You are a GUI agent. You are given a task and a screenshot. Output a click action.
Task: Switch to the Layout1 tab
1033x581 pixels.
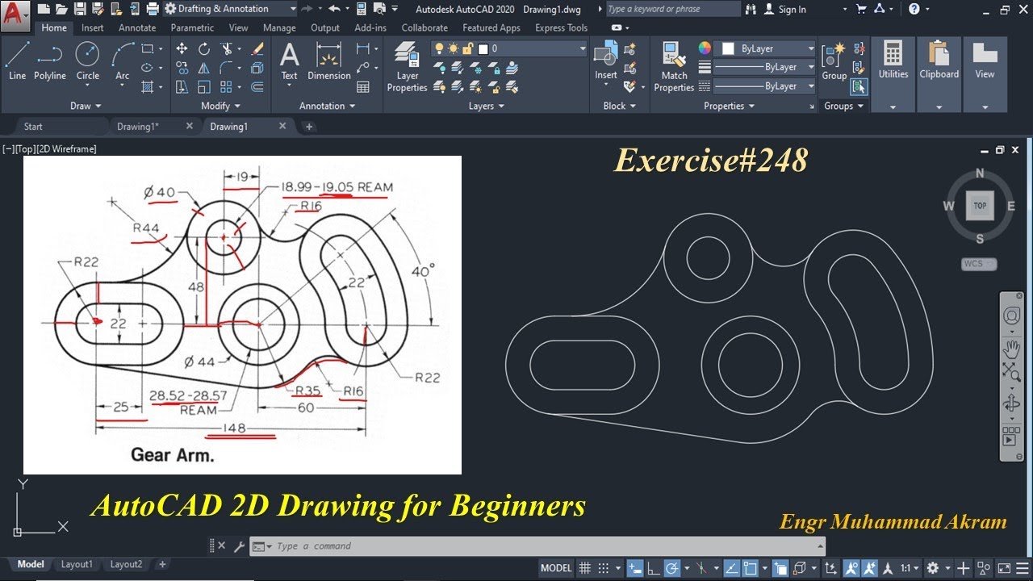point(77,564)
